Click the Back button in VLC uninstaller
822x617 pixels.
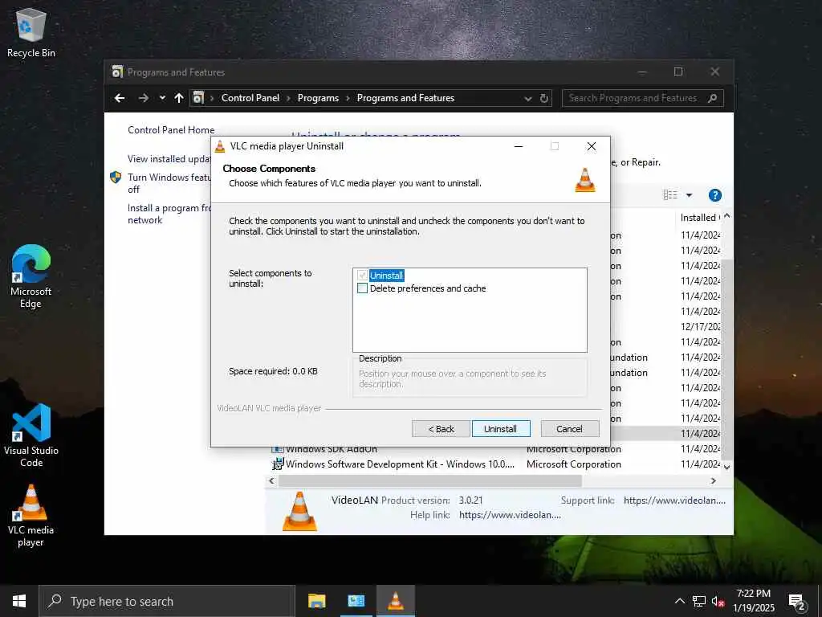pos(441,429)
